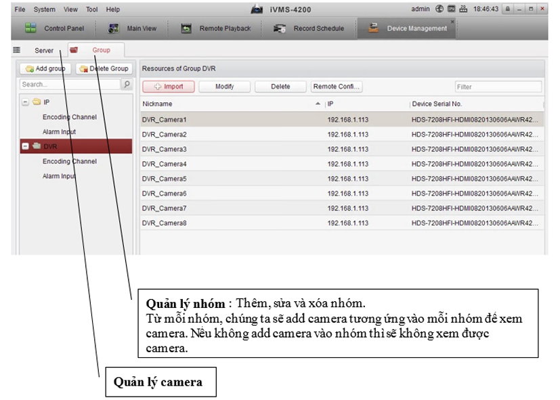This screenshot has height=400, width=560.
Task: Select the DVR_Camera5 row
Action: click(342, 179)
